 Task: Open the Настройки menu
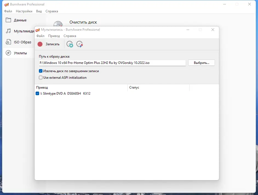coord(24,11)
